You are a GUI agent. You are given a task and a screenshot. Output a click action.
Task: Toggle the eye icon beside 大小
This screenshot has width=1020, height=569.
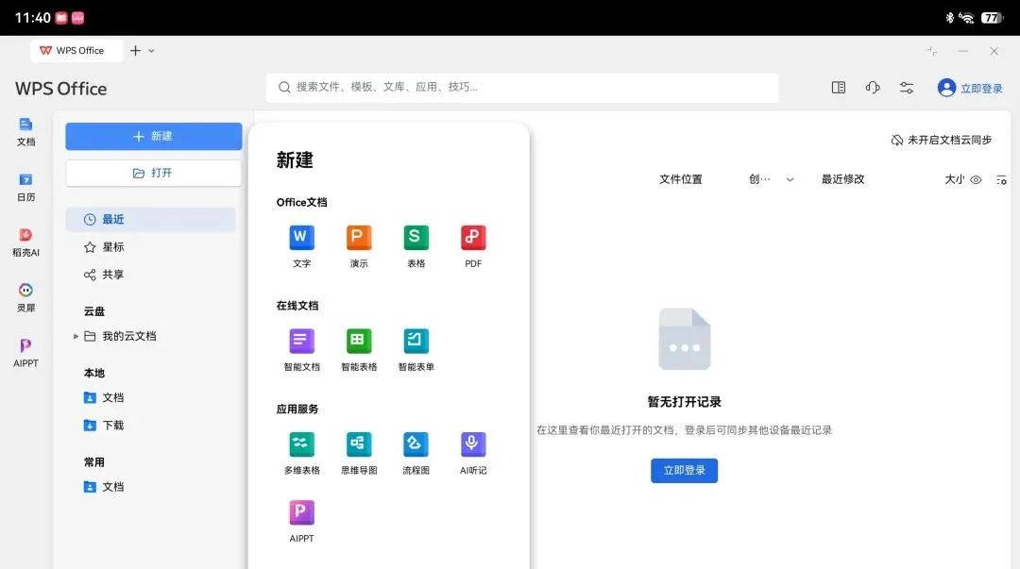click(x=976, y=179)
